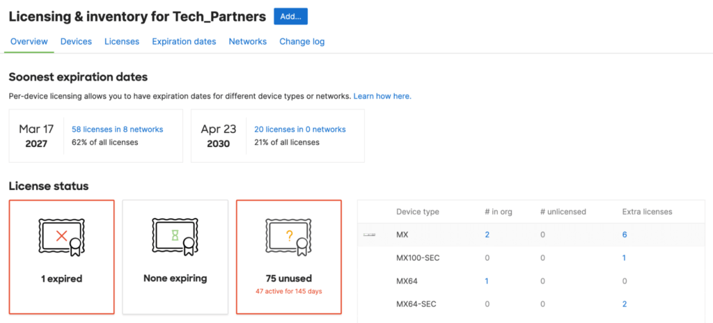
Task: Click the hourglass expiring certificate icon
Action: (x=175, y=237)
